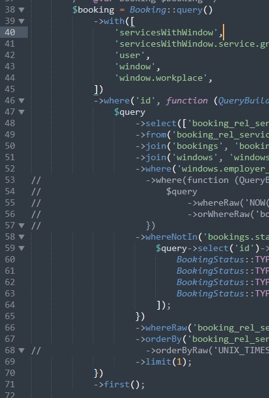Screen dimensions: 269x398
Task: Toggle the fold arrow beside line 47
Action: coord(22,112)
